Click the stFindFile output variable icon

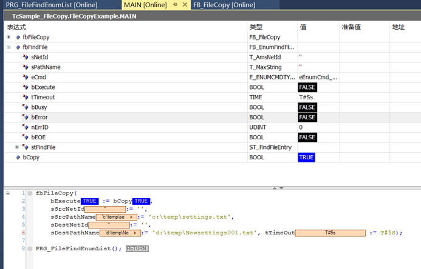click(x=26, y=147)
